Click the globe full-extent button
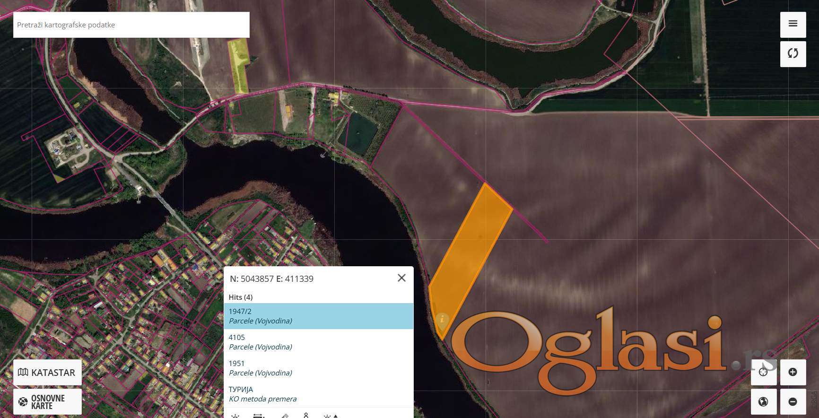 click(x=763, y=401)
